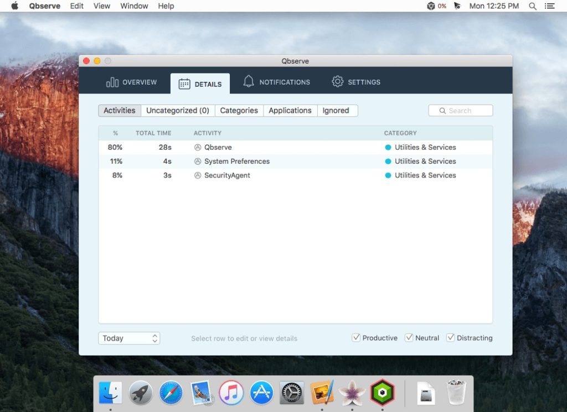Expand the Today time period dropdown
The width and height of the screenshot is (567, 412).
point(129,338)
